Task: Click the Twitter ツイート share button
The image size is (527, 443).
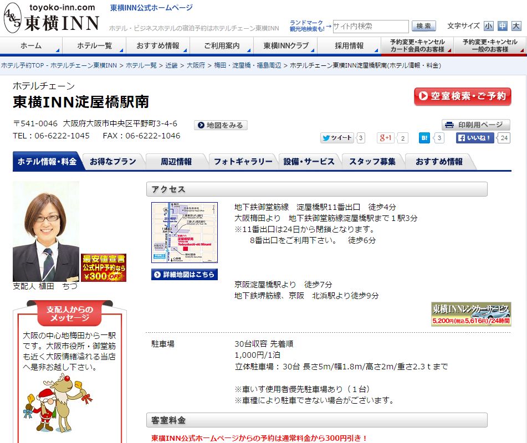Action: pos(337,138)
